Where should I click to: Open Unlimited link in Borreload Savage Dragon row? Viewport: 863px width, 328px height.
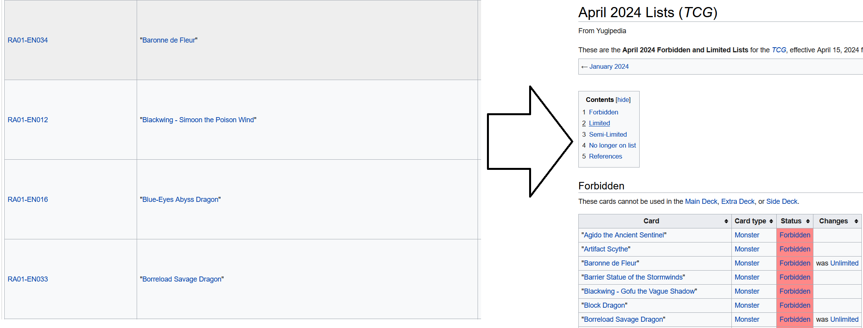(x=844, y=319)
